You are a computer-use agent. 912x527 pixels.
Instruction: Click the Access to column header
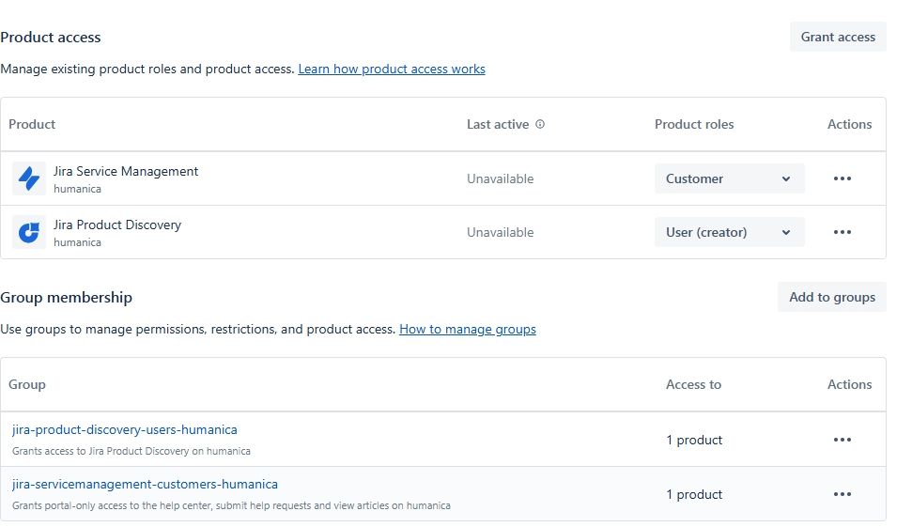coord(693,384)
